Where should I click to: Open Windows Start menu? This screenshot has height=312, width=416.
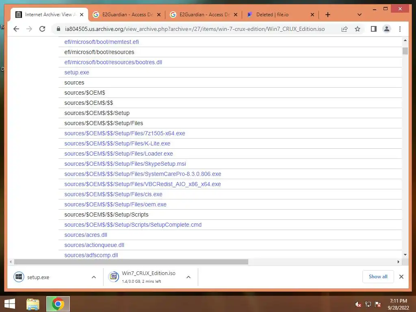click(10, 304)
